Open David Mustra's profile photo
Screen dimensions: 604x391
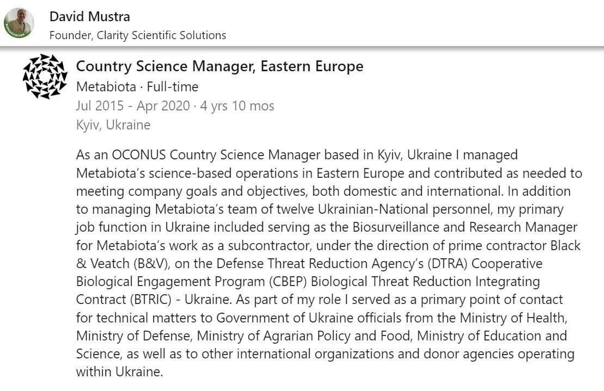[19, 23]
